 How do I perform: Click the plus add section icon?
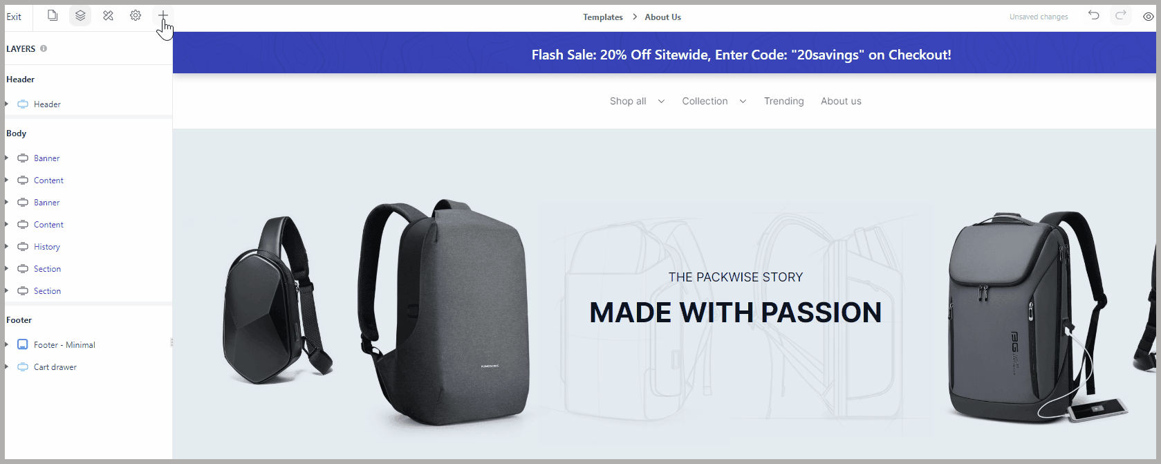tap(163, 15)
